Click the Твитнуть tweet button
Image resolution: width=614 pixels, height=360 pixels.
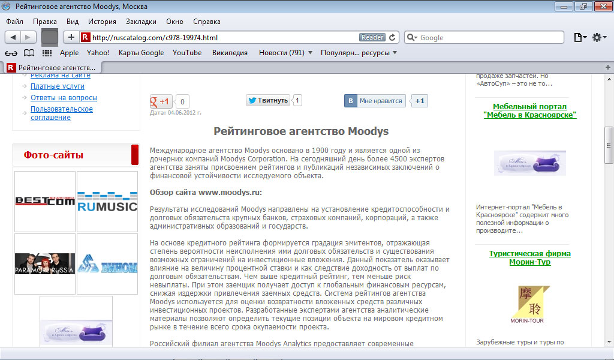point(268,100)
